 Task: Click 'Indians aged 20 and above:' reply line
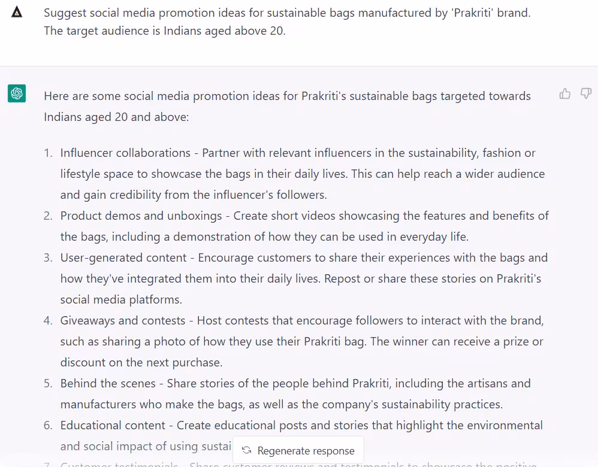tap(116, 117)
